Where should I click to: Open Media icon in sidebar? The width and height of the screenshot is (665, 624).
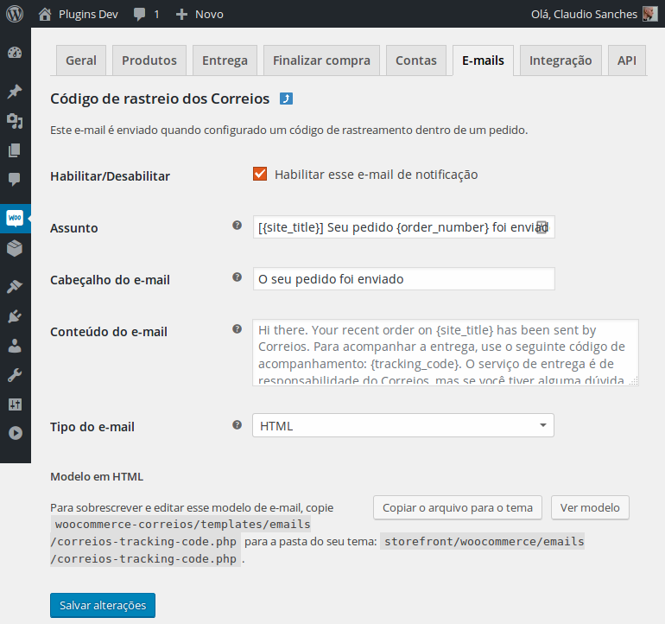coord(15,121)
